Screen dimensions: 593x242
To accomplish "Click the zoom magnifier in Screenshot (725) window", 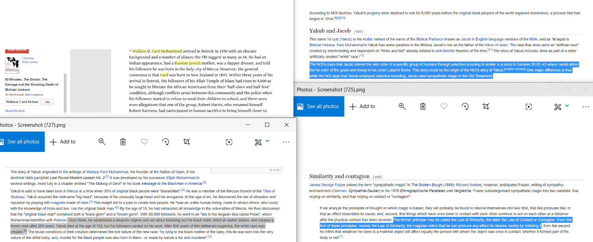I will (x=402, y=106).
